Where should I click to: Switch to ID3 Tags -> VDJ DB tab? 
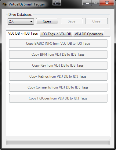pyautogui.click(x=56, y=34)
